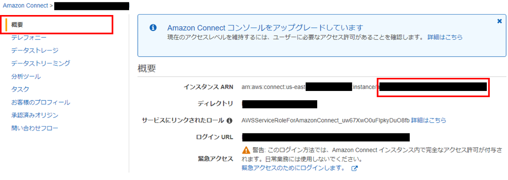Image resolution: width=508 pixels, height=180 pixels.
Task: Open the タスク page
Action: (20, 89)
